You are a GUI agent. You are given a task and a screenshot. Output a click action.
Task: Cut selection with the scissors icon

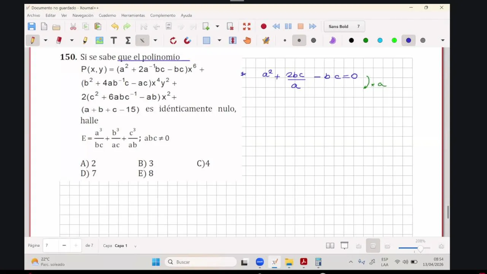[73, 26]
